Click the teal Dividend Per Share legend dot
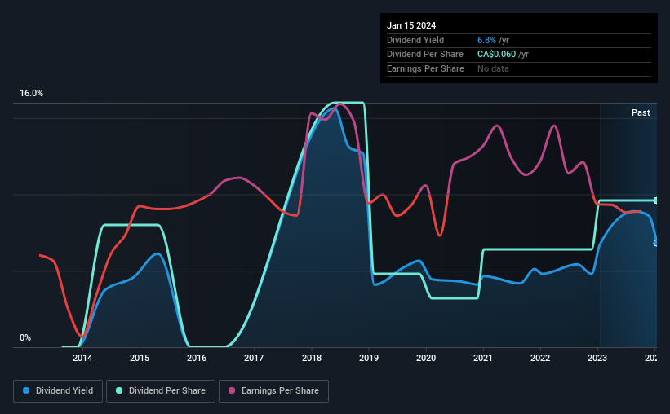 119,390
